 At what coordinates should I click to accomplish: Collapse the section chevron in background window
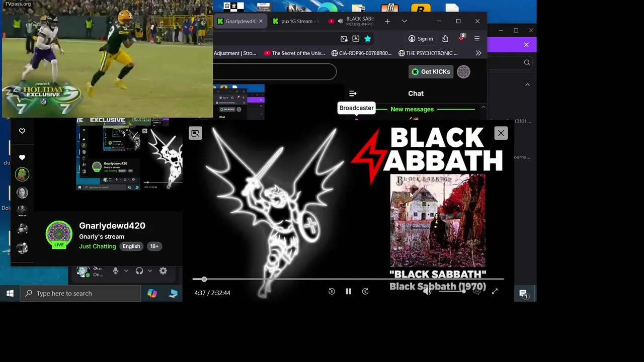527,85
